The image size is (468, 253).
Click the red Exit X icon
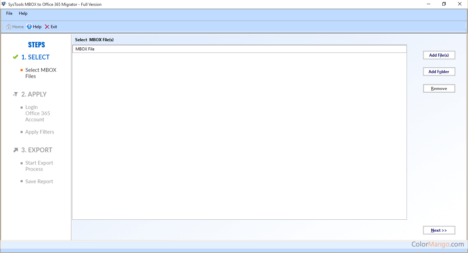click(47, 26)
